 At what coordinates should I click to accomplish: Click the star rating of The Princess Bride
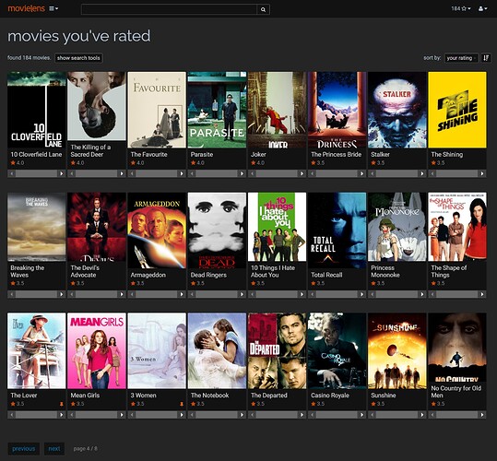pos(317,163)
